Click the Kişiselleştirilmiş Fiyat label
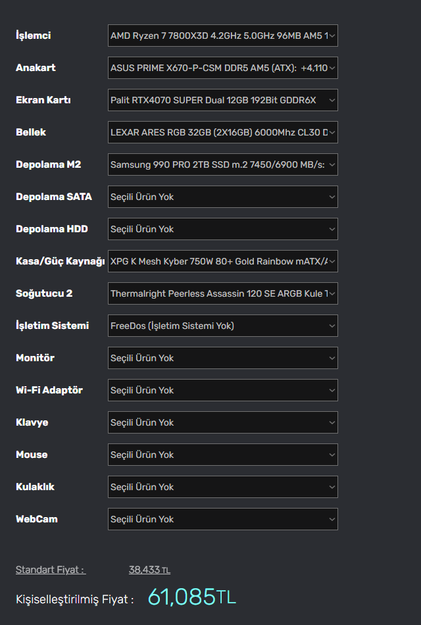The width and height of the screenshot is (421, 625). [74, 599]
